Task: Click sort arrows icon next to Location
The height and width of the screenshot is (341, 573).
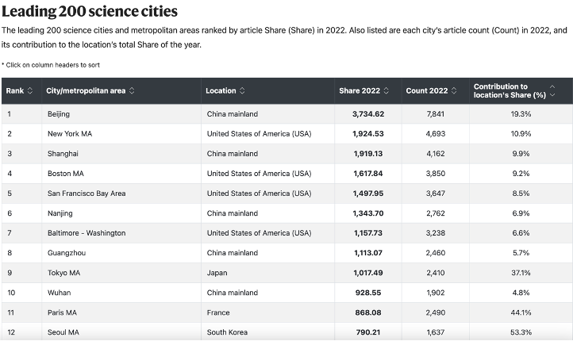Action: pyautogui.click(x=242, y=90)
